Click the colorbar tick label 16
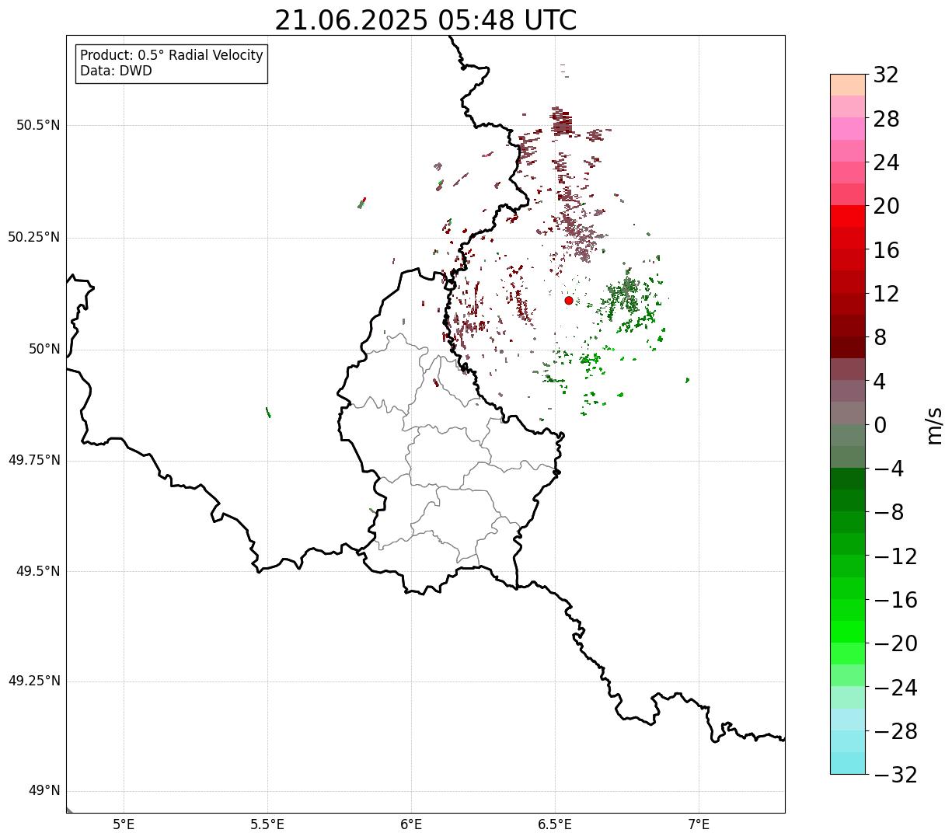952x840 pixels. pyautogui.click(x=886, y=250)
